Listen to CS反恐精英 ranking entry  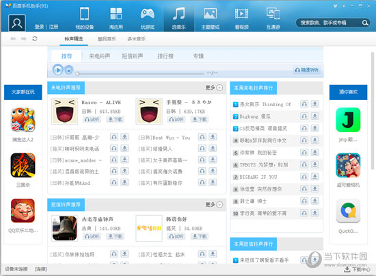[304, 128]
